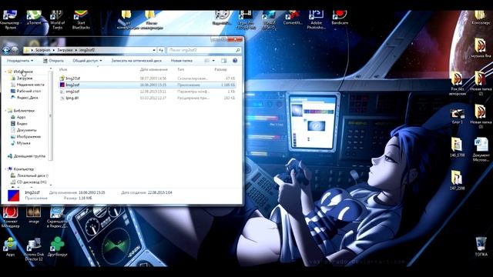The height and width of the screenshot is (277, 493).
Task: Select the lpng.dll file
Action: pyautogui.click(x=147, y=98)
